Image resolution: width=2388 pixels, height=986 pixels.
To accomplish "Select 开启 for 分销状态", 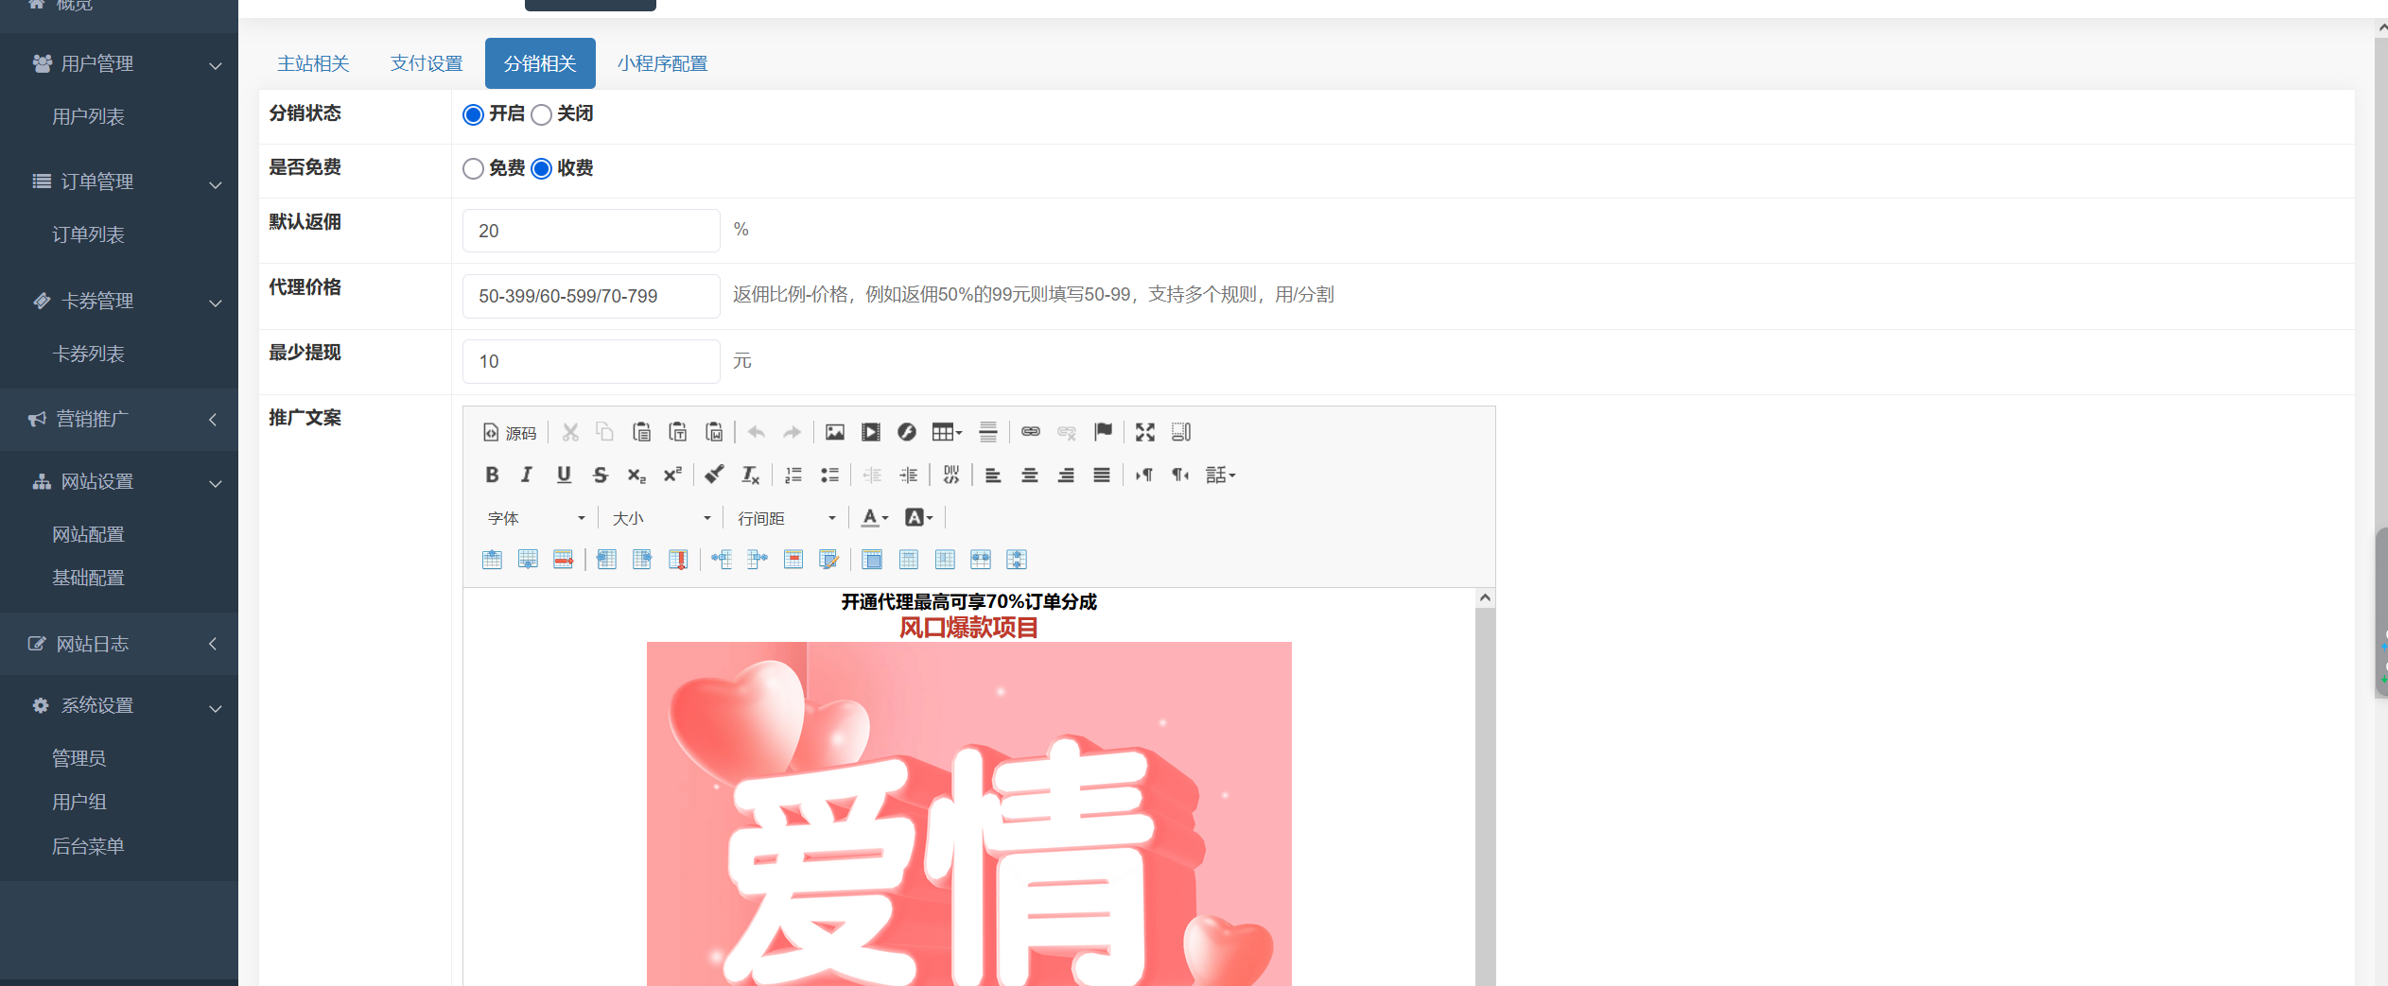I will tap(473, 114).
